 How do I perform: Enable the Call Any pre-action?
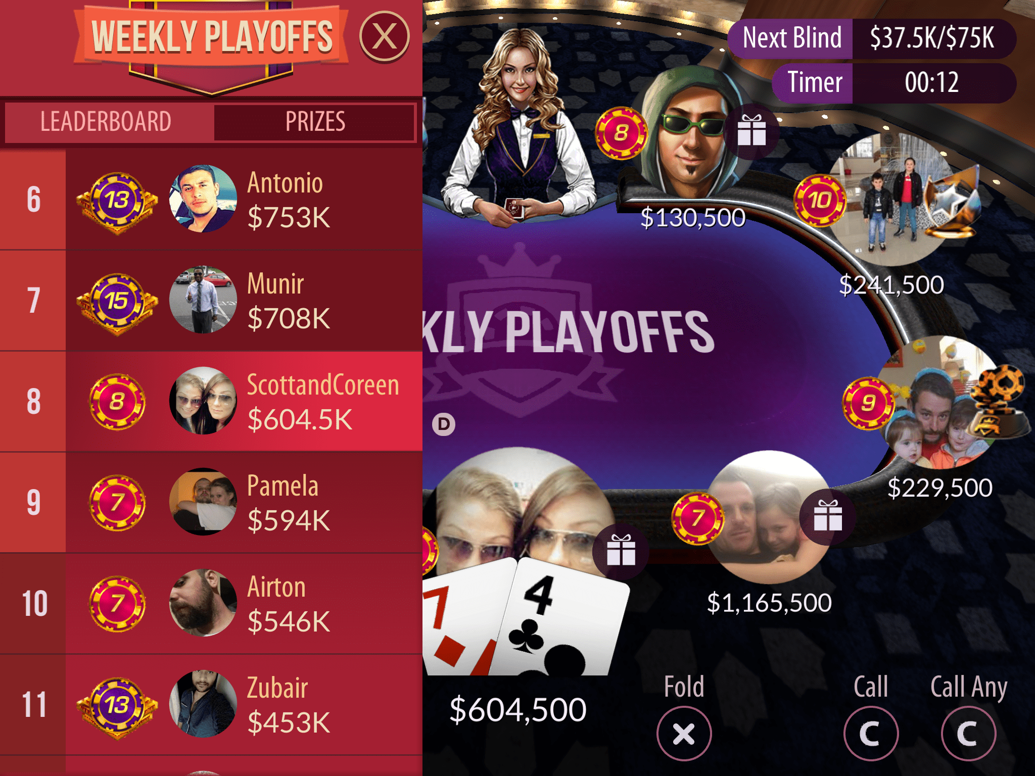coord(968,733)
